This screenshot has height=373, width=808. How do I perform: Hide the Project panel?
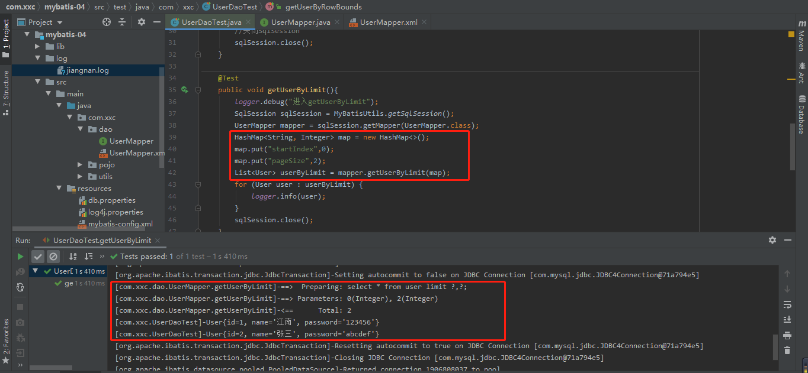[157, 22]
